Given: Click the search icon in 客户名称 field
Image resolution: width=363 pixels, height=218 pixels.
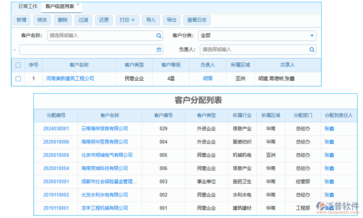Looking at the screenshot, I should 159,36.
